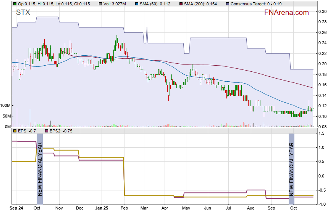328x216 pixels.
Task: Click the Consensus Target legend swatch
Action: coord(228,3)
